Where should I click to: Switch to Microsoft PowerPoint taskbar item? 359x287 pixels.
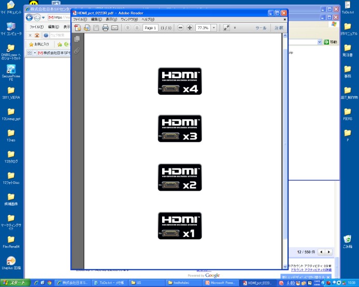pyautogui.click(x=221, y=283)
